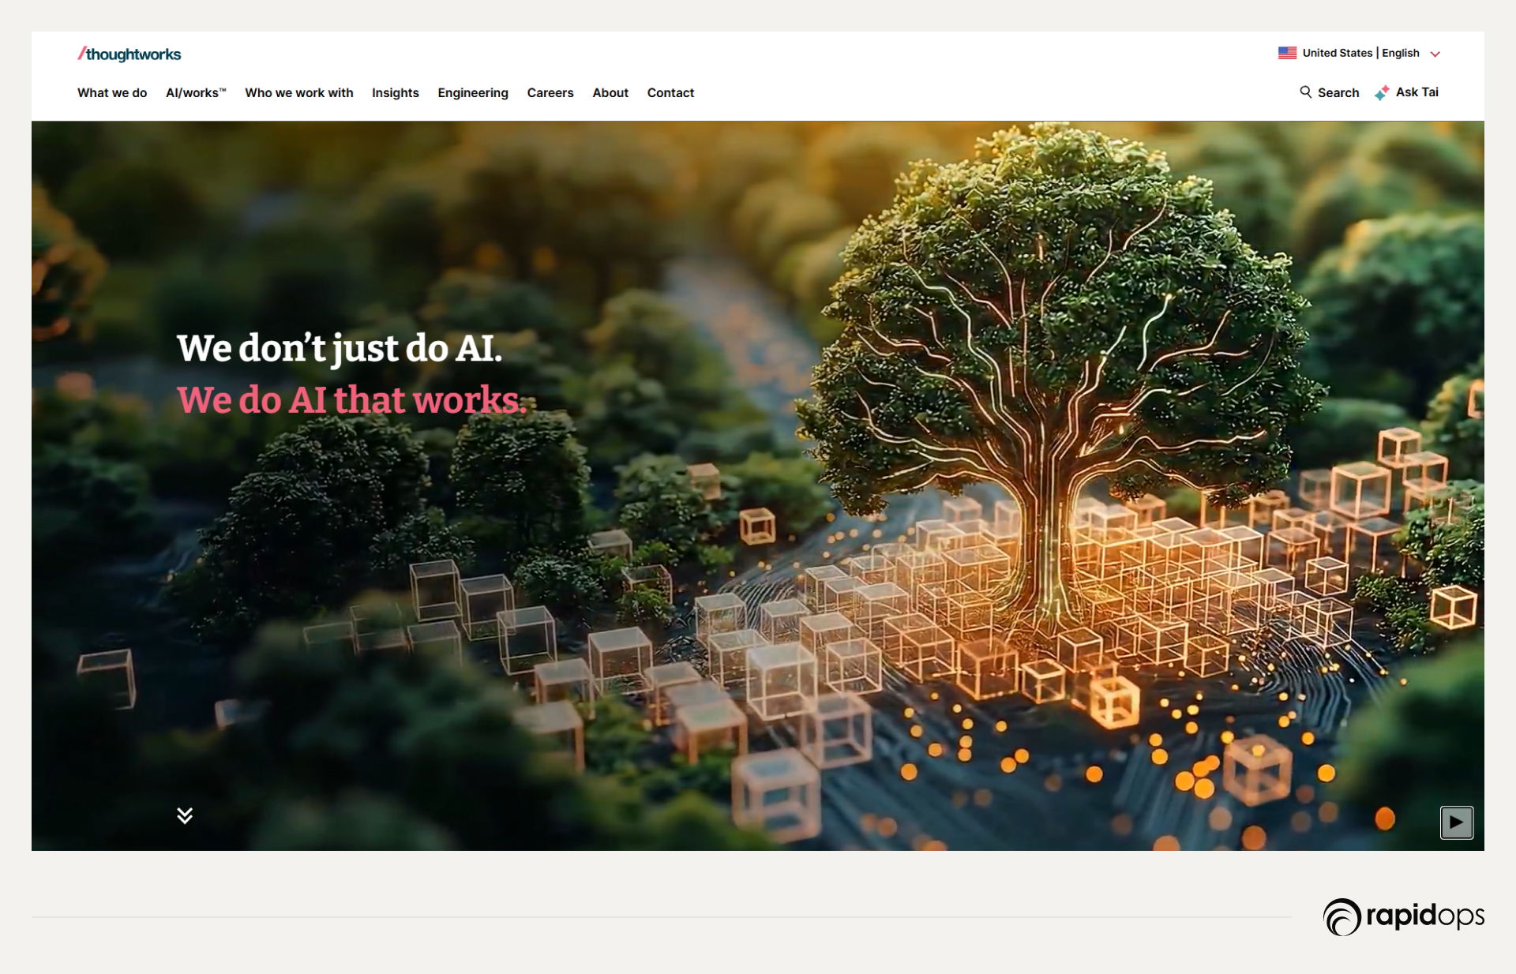Click the Ask Tai sparkle icon
Screen dimensions: 1516x974
(1382, 93)
